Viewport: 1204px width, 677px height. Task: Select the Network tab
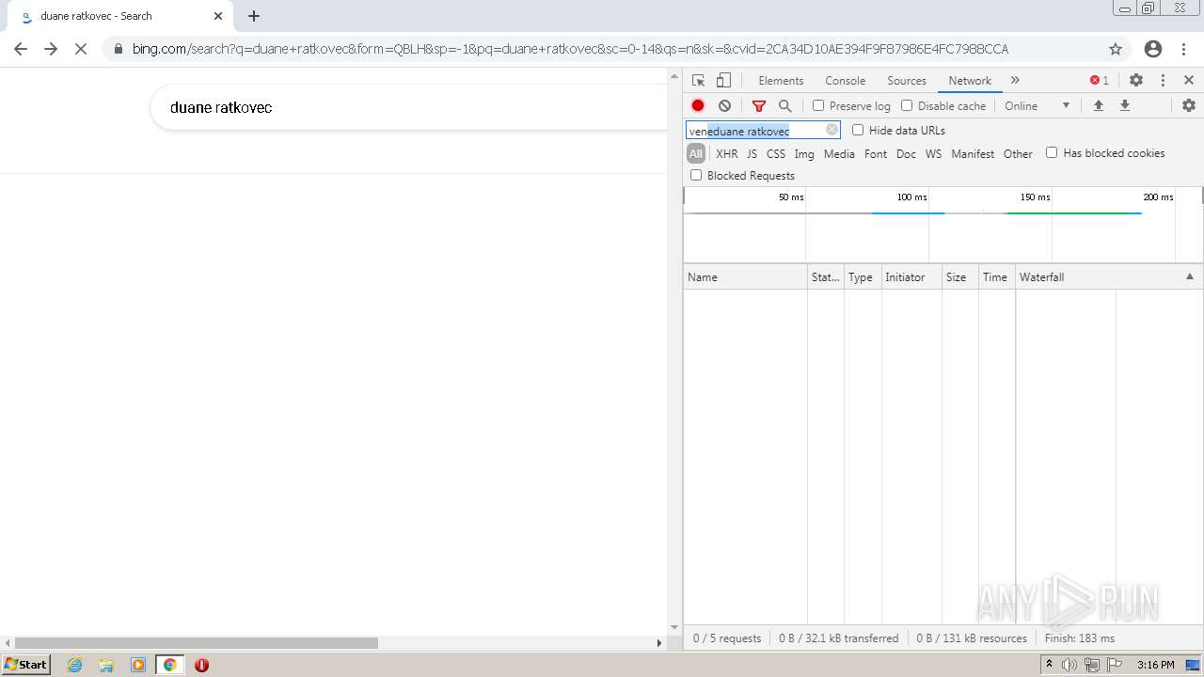970,81
